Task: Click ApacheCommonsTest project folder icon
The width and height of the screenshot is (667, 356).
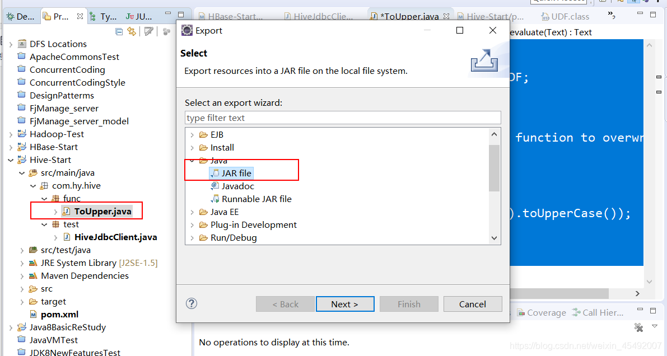Action: tap(22, 56)
